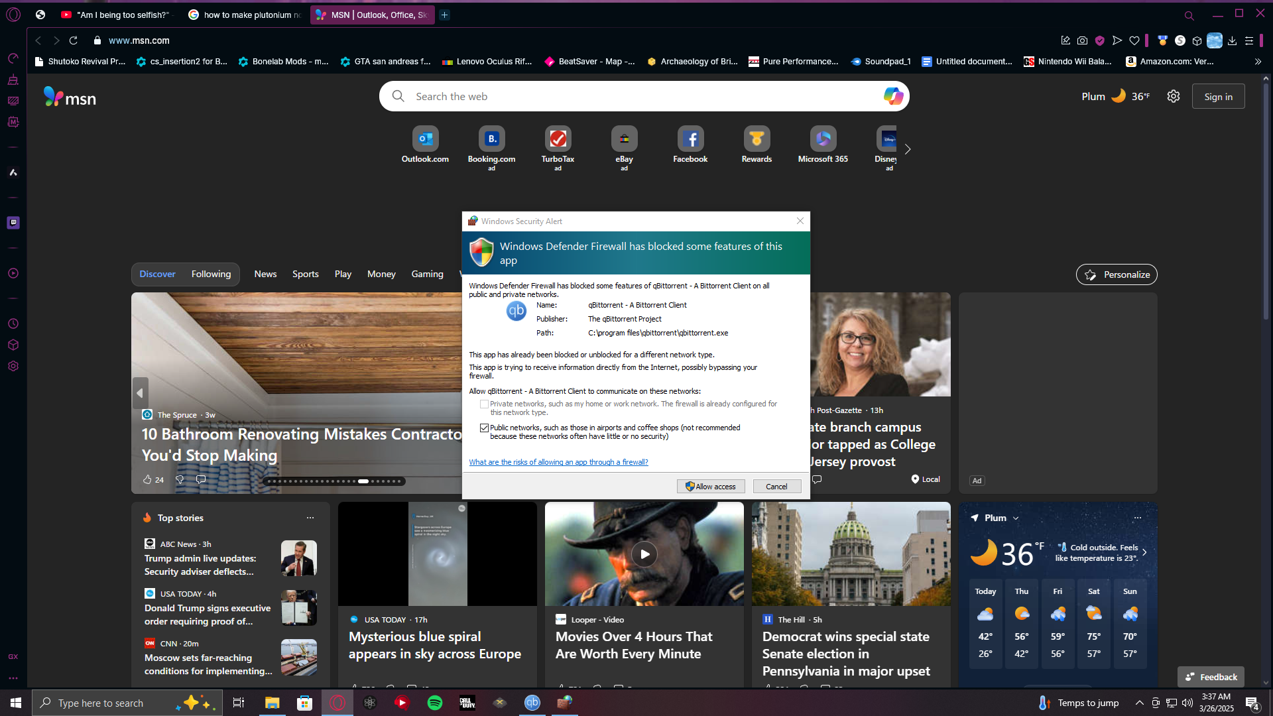Open MSN settings gear
The width and height of the screenshot is (1273, 716).
1174,96
